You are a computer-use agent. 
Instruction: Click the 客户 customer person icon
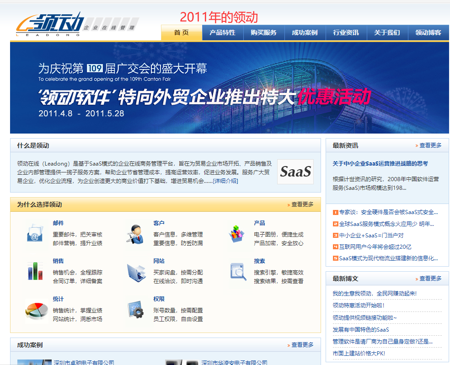pos(135,234)
